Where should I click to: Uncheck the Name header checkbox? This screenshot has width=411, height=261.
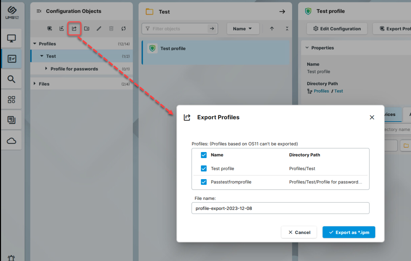204,155
